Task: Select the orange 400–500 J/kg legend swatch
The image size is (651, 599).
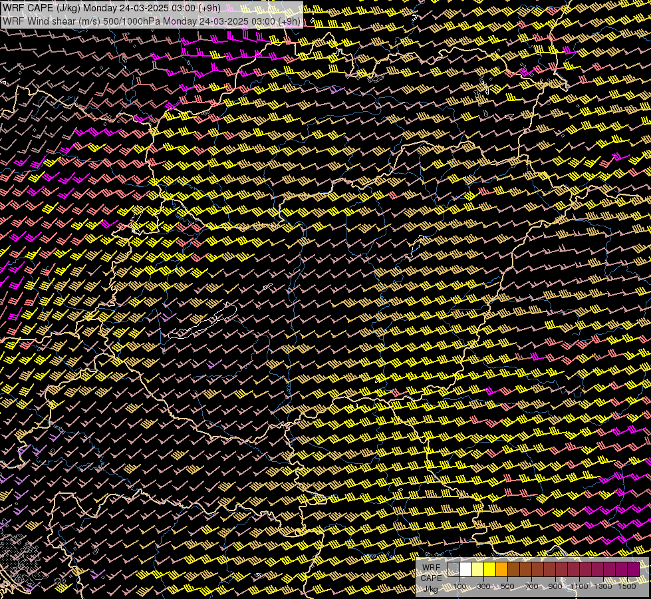Action: [501, 569]
